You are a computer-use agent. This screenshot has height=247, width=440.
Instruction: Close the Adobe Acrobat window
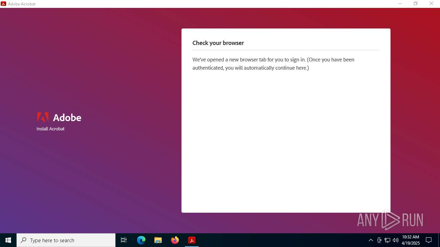431,4
